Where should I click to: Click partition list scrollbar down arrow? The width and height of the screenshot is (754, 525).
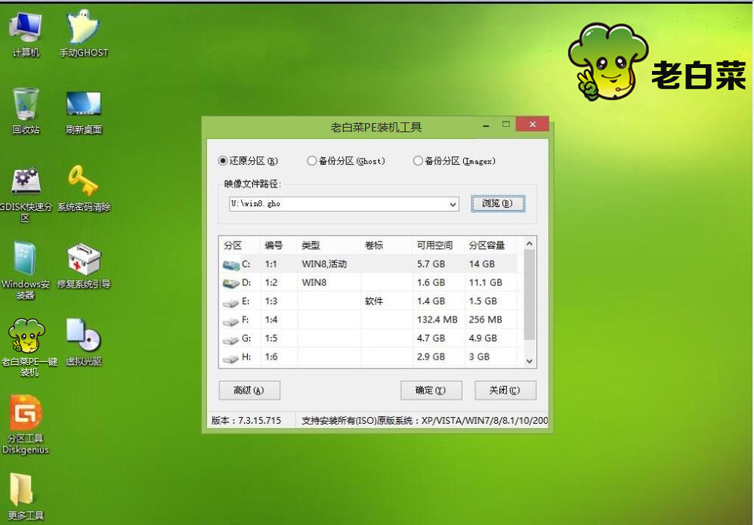click(529, 361)
